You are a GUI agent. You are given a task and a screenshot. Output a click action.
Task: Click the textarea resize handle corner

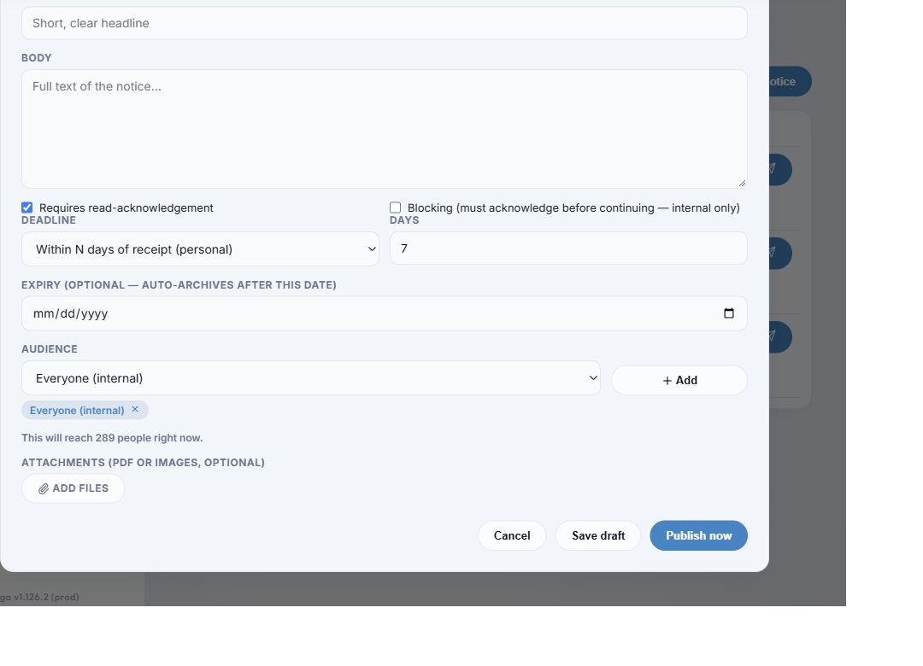pos(742,183)
